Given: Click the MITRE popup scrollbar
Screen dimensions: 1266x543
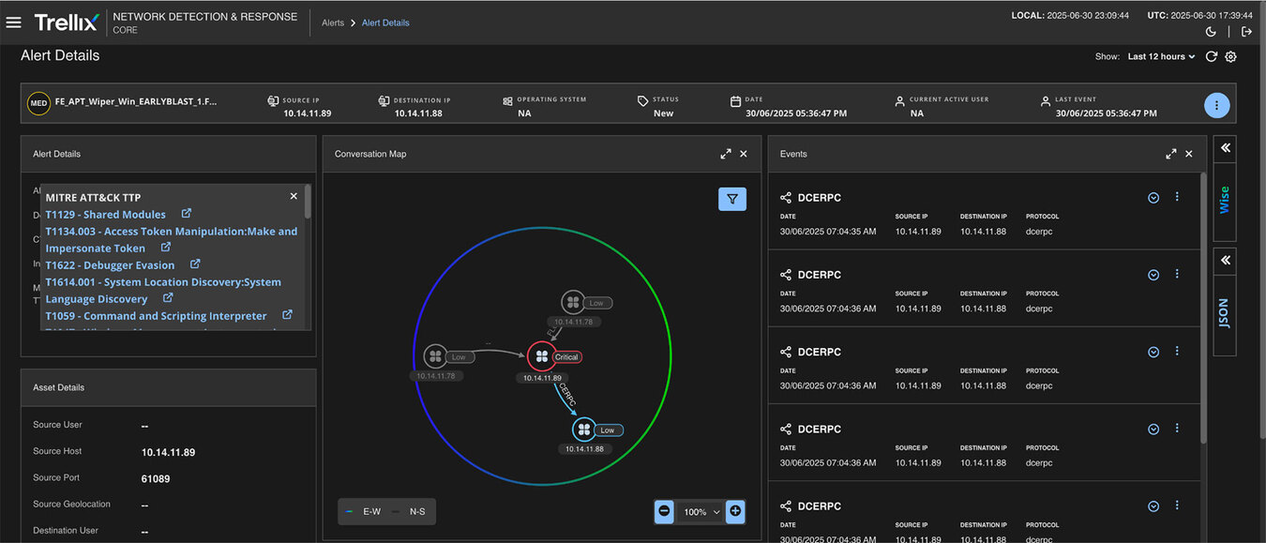Looking at the screenshot, I should point(308,202).
